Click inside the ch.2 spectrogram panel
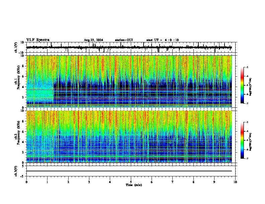This screenshot has width=265, height=204. coord(129,137)
